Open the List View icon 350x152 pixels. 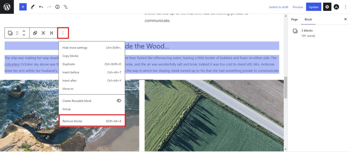point(66,7)
